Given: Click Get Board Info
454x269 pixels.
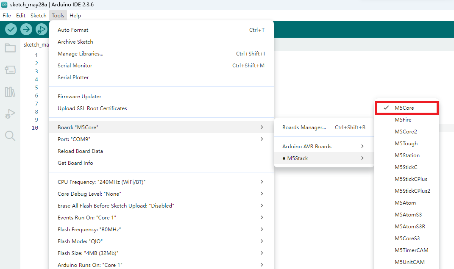Looking at the screenshot, I should coord(161,163).
